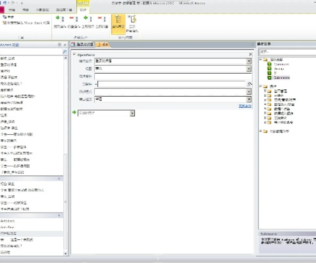
Task: Toggle the Action Catalog ribbon button
Action: (x=117, y=22)
